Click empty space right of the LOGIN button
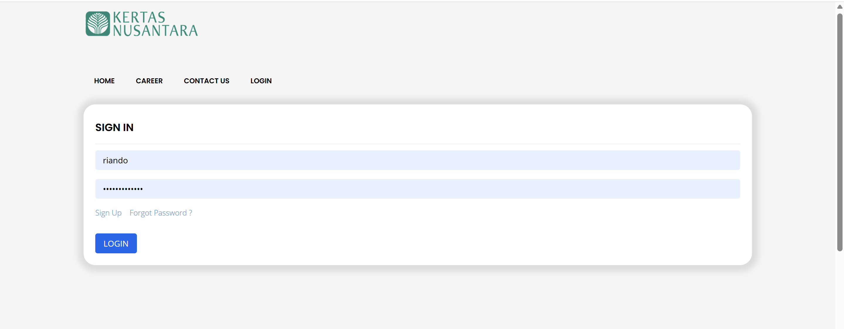 [x=393, y=243]
